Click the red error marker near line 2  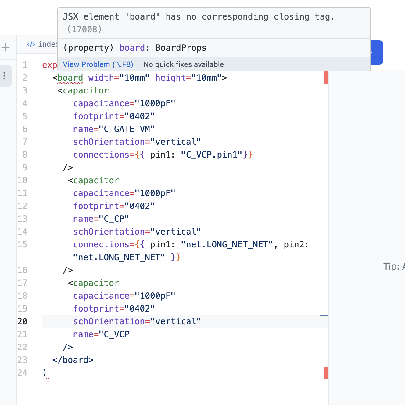coord(326,78)
